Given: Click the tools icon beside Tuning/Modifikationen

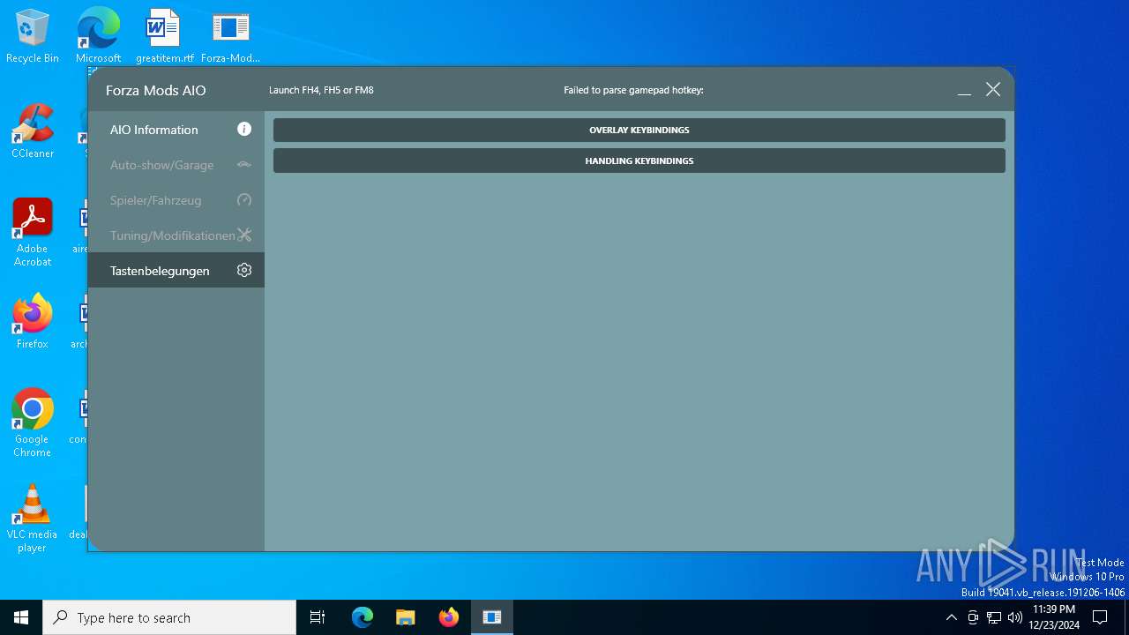Looking at the screenshot, I should pyautogui.click(x=244, y=235).
